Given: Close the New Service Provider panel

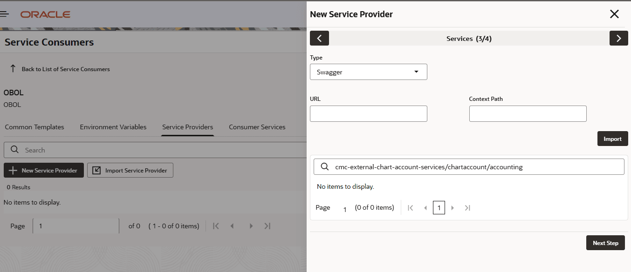Looking at the screenshot, I should [614, 14].
